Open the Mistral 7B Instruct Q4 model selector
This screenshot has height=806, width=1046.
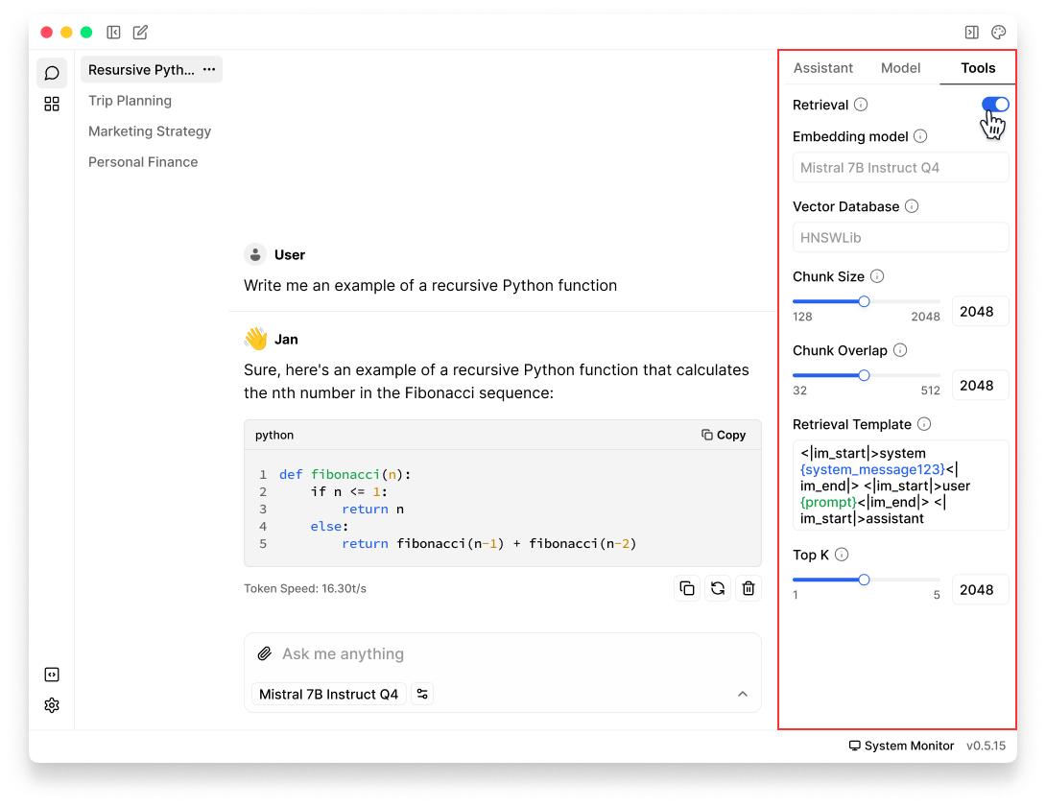[328, 694]
